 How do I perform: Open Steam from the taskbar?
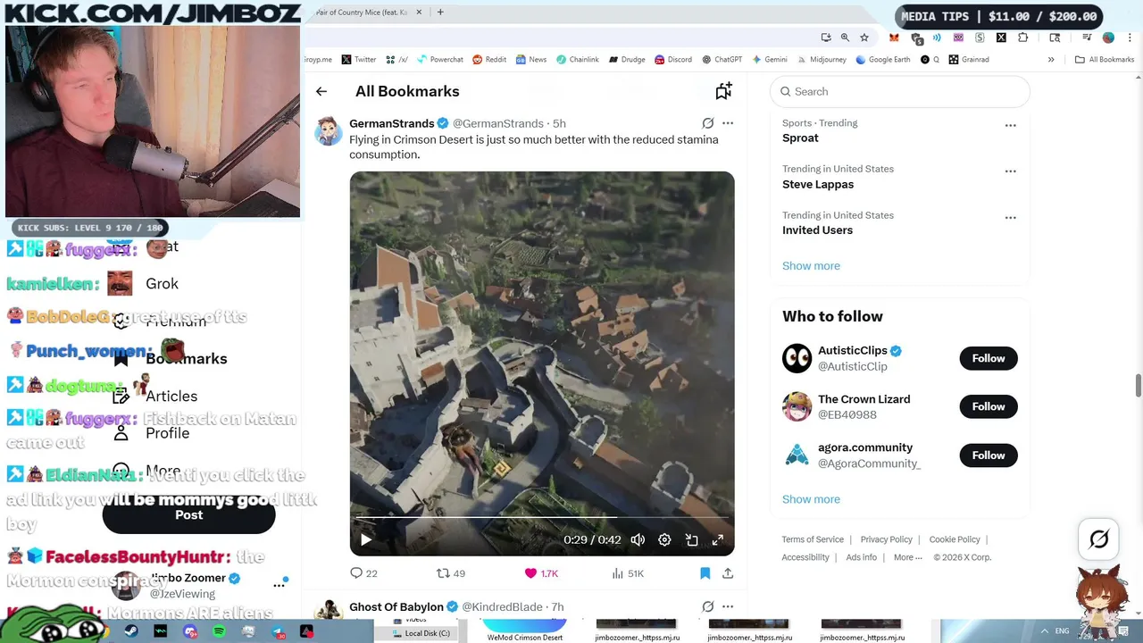[131, 631]
